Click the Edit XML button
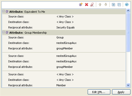 pos(99,92)
